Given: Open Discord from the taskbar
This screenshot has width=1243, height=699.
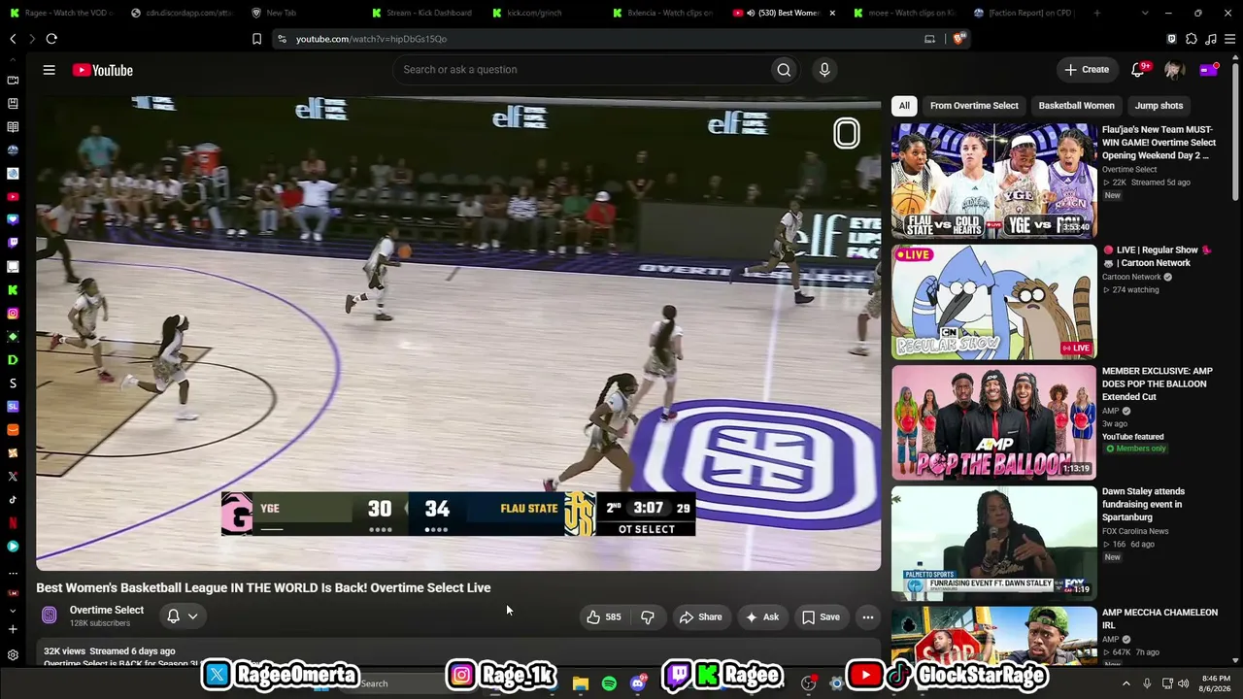Looking at the screenshot, I should (x=638, y=683).
